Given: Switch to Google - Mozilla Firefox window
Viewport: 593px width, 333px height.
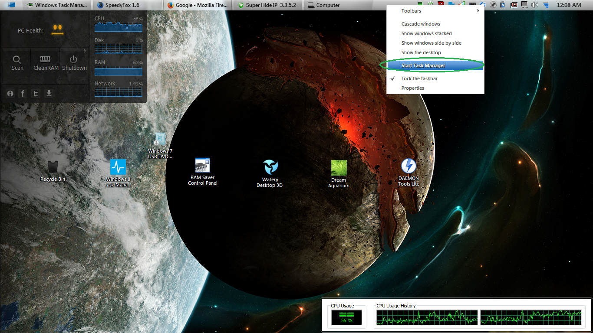Looking at the screenshot, I should click(198, 5).
